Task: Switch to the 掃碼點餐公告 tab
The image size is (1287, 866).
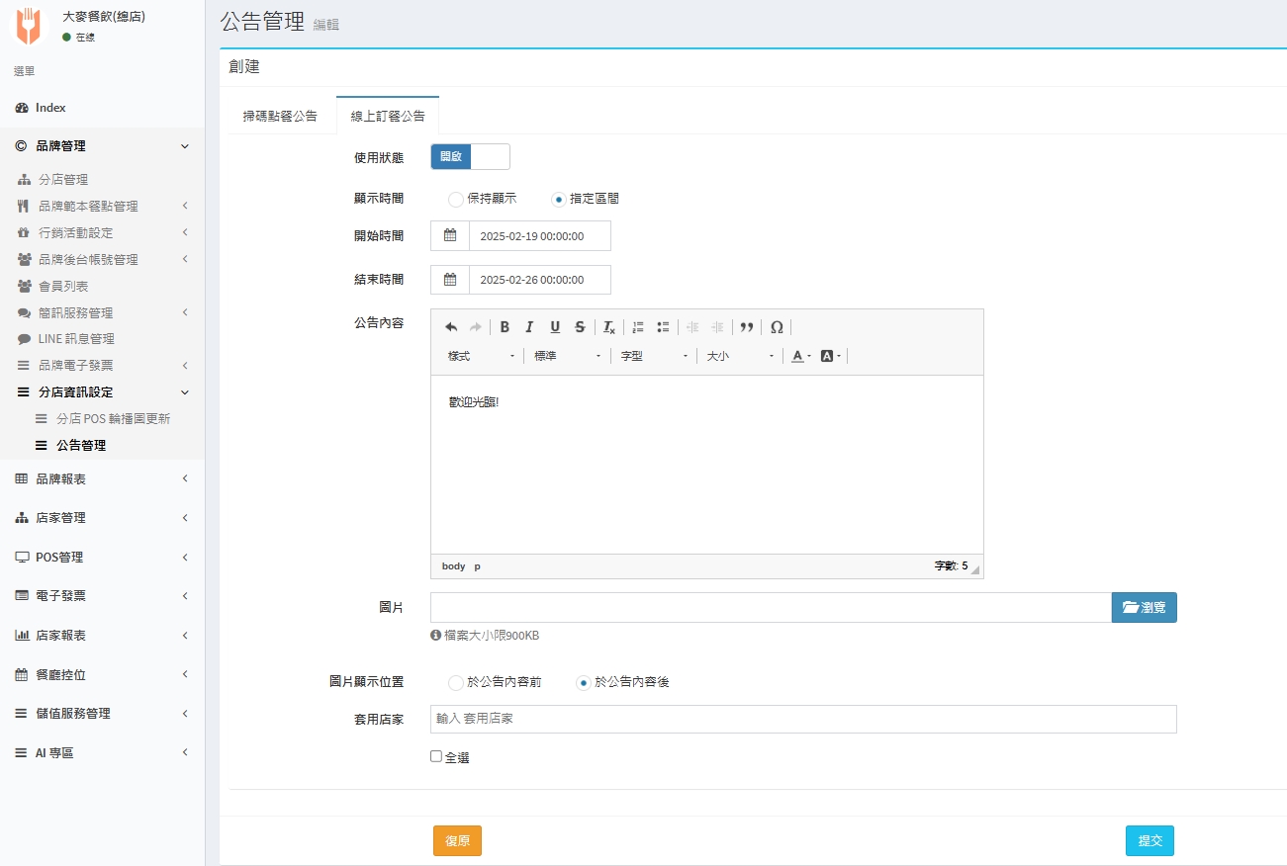Action: point(280,116)
